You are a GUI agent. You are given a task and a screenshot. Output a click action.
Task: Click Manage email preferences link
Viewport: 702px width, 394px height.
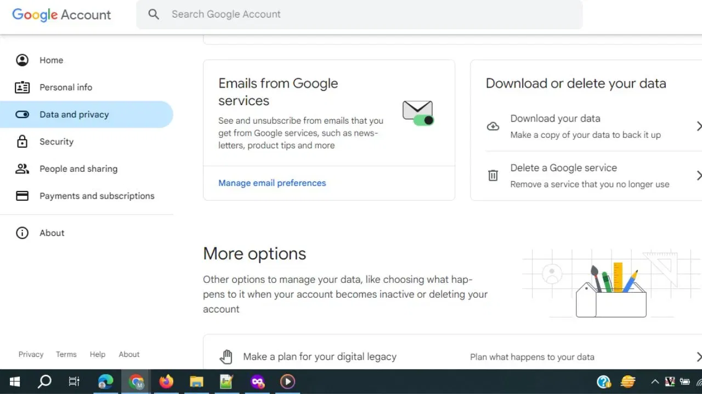(272, 183)
